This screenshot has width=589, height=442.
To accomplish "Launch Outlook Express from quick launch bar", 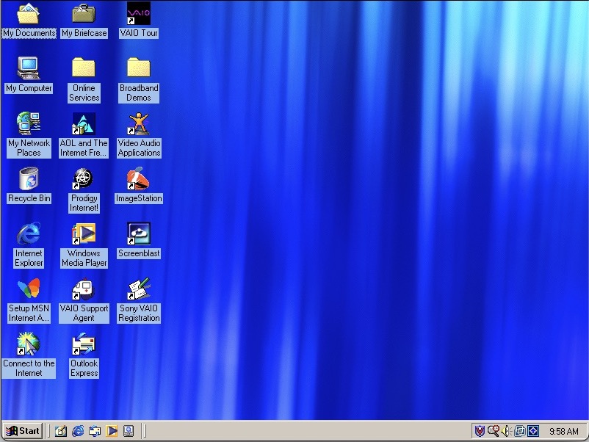I will [95, 431].
